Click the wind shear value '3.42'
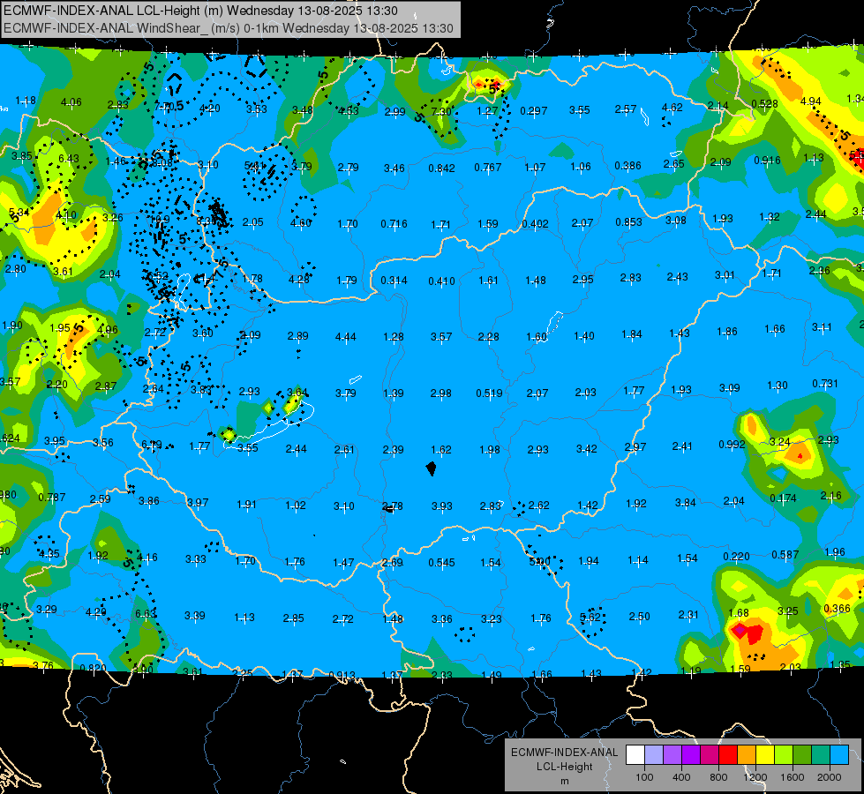 [x=586, y=448]
